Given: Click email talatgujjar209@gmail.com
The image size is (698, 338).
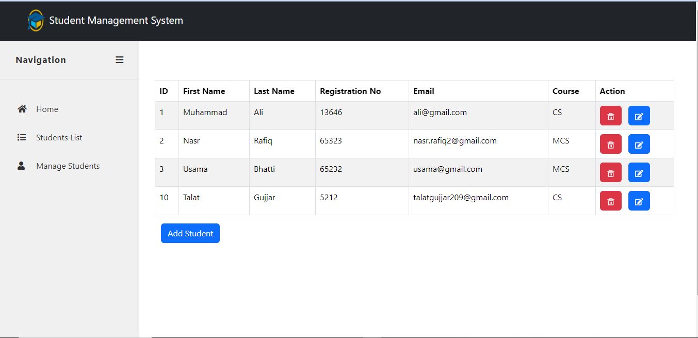Looking at the screenshot, I should click(x=461, y=197).
